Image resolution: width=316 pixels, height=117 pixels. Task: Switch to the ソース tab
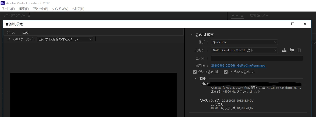[11, 32]
